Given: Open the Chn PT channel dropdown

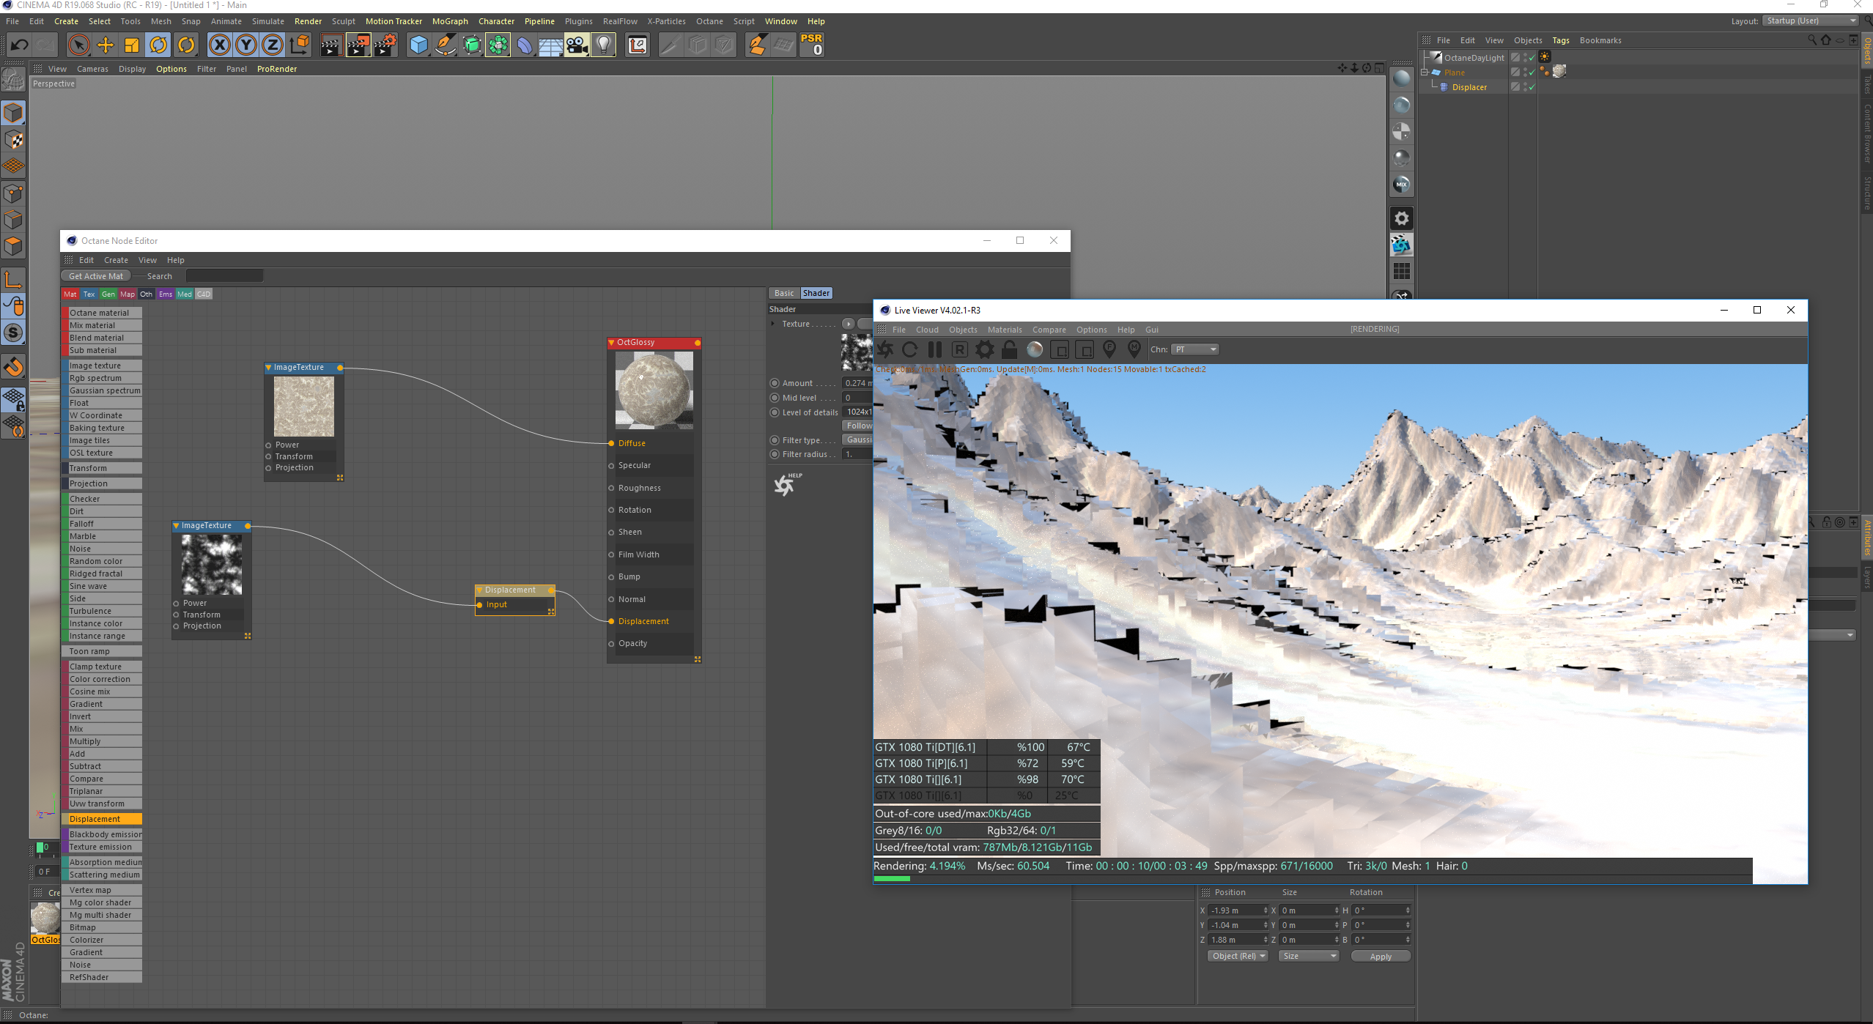Looking at the screenshot, I should [1194, 350].
